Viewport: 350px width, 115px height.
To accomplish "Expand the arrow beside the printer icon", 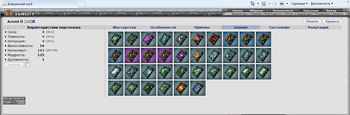I will point(287,4).
